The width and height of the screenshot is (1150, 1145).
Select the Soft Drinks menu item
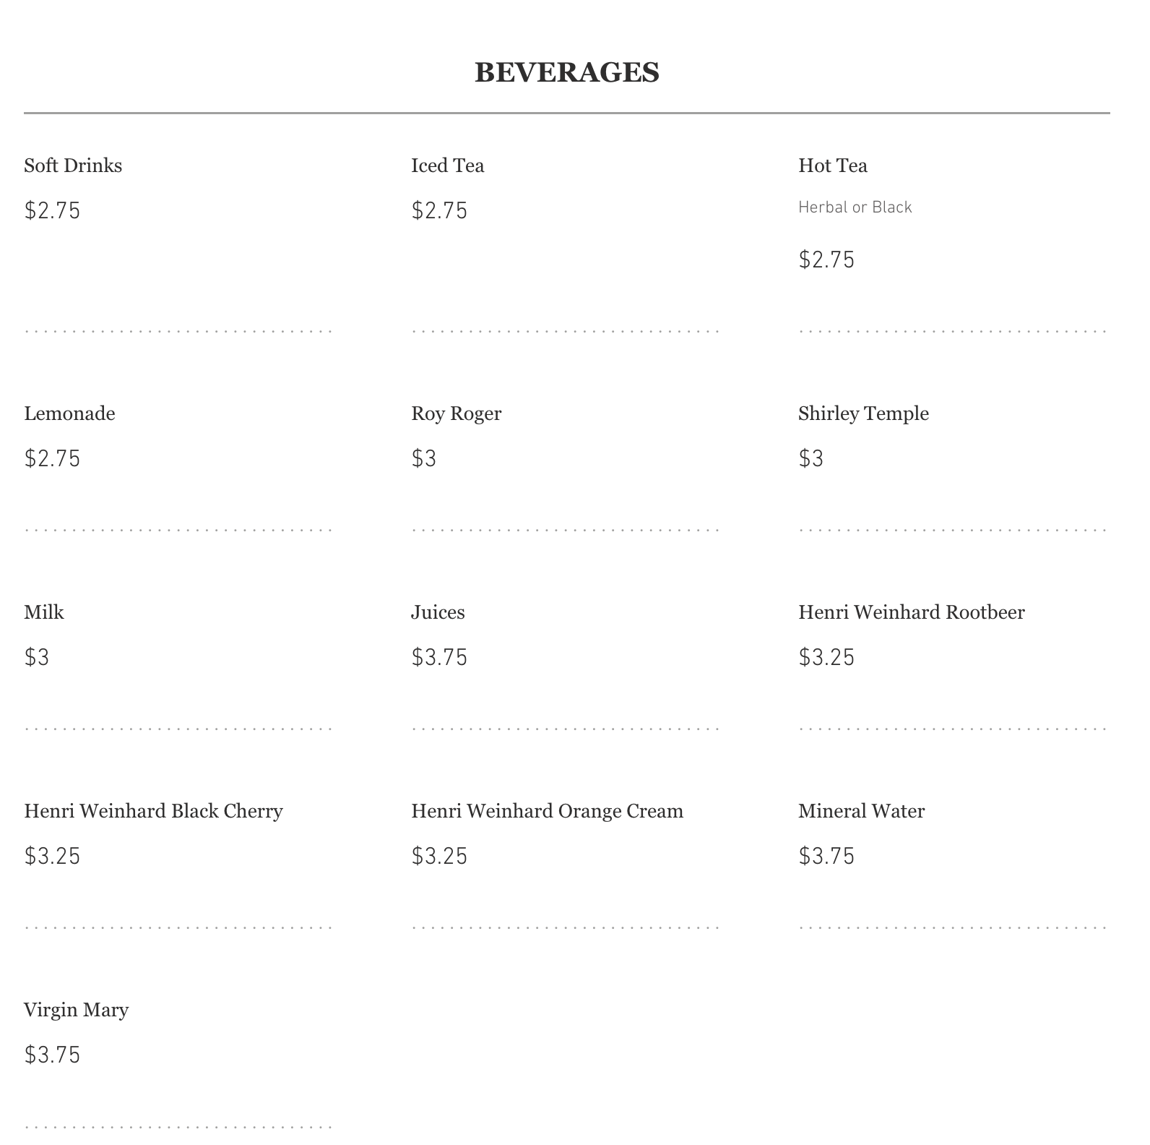pos(73,166)
